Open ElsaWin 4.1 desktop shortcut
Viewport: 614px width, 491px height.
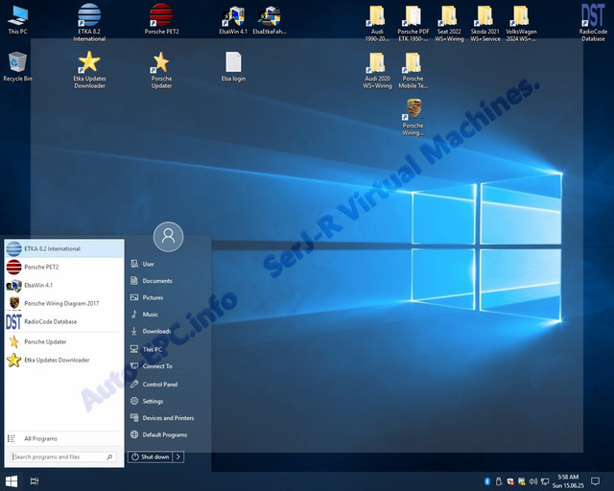tap(233, 20)
